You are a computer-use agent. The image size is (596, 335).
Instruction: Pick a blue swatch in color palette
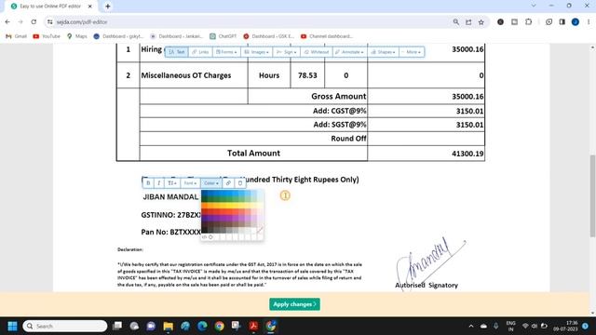[229, 194]
